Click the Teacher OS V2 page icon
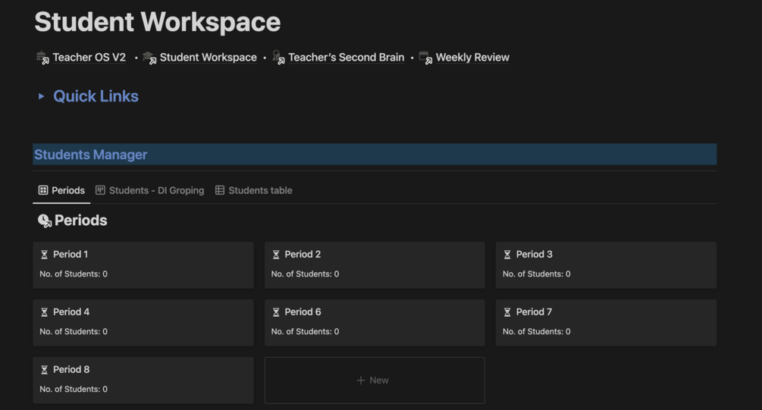 43,58
